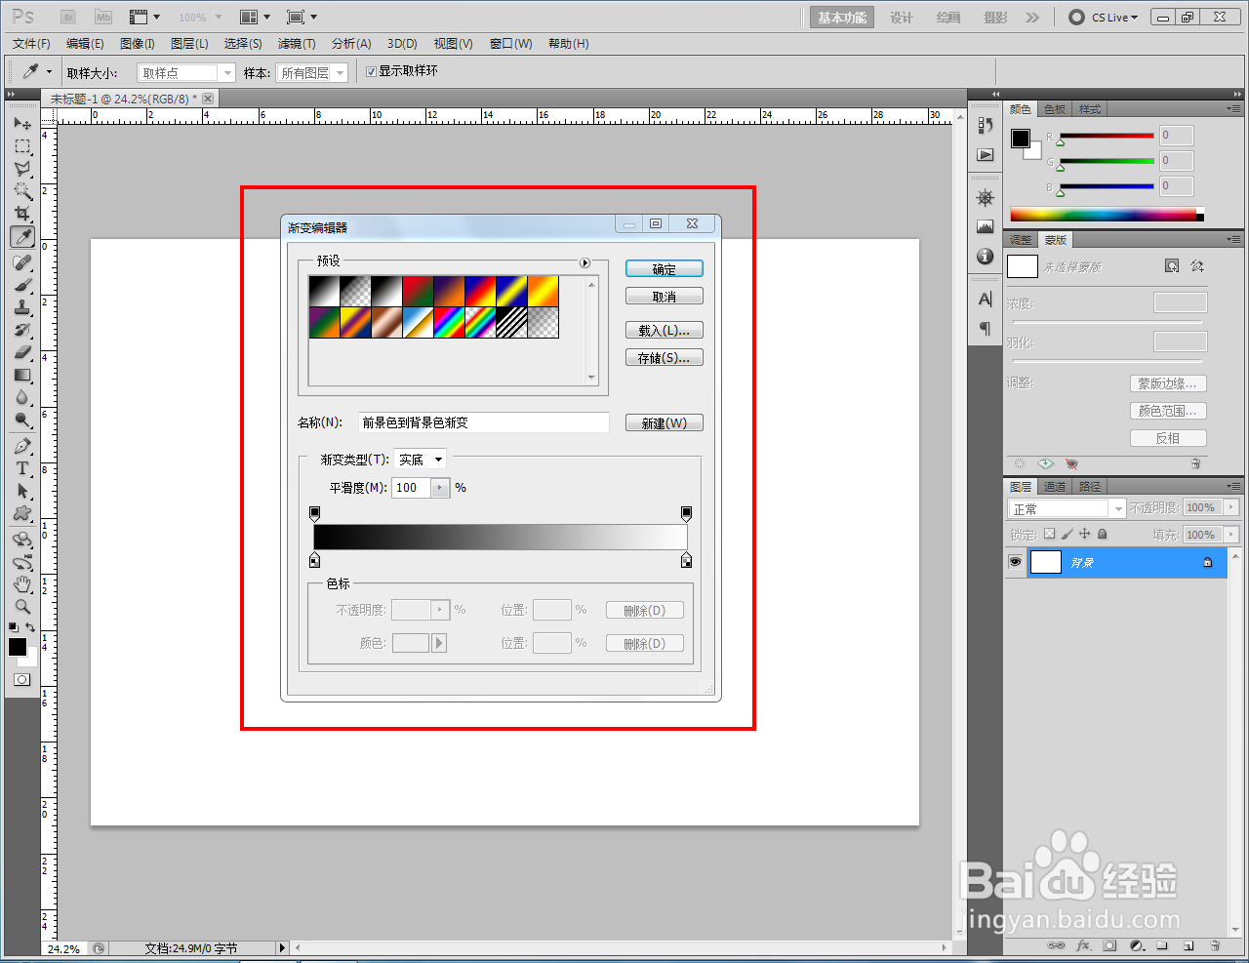
Task: Select the Clone Stamp tool
Action: tap(22, 307)
